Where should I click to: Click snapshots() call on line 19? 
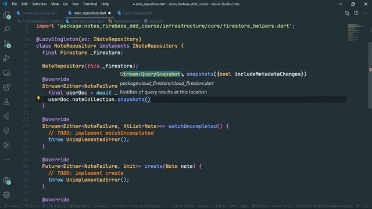134,99
